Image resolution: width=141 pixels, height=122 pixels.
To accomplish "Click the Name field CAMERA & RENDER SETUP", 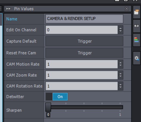I will point(84,19).
